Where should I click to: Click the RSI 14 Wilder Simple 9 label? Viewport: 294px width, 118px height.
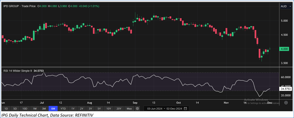click(18, 71)
